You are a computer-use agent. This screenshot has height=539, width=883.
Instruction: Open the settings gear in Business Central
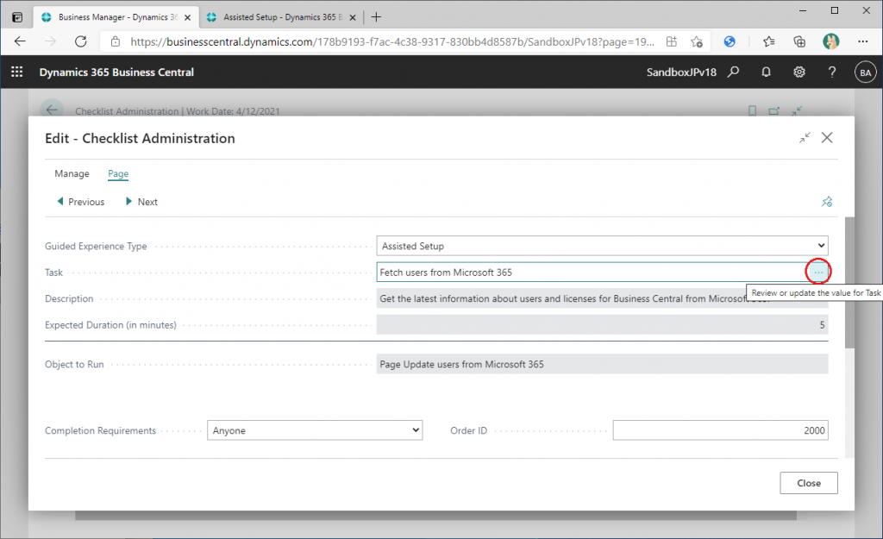click(x=799, y=72)
